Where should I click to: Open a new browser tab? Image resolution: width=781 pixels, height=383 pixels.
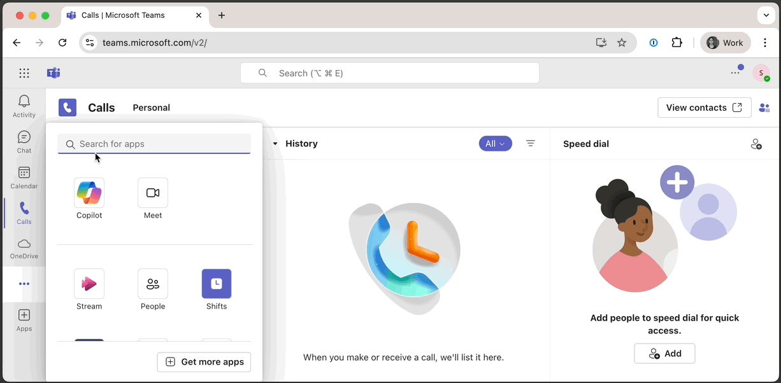point(222,15)
